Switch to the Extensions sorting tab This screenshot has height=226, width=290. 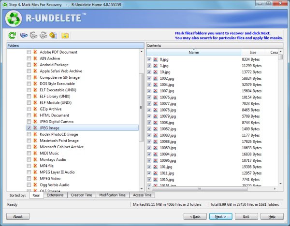pyautogui.click(x=55, y=195)
